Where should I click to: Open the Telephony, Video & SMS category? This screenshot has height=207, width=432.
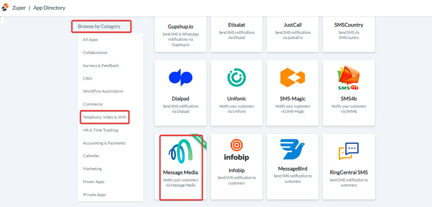tap(104, 117)
